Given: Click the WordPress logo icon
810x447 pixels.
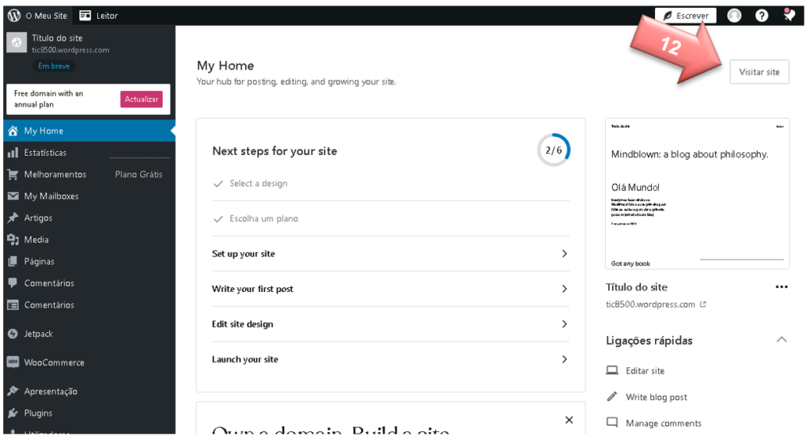Looking at the screenshot, I should [x=14, y=15].
